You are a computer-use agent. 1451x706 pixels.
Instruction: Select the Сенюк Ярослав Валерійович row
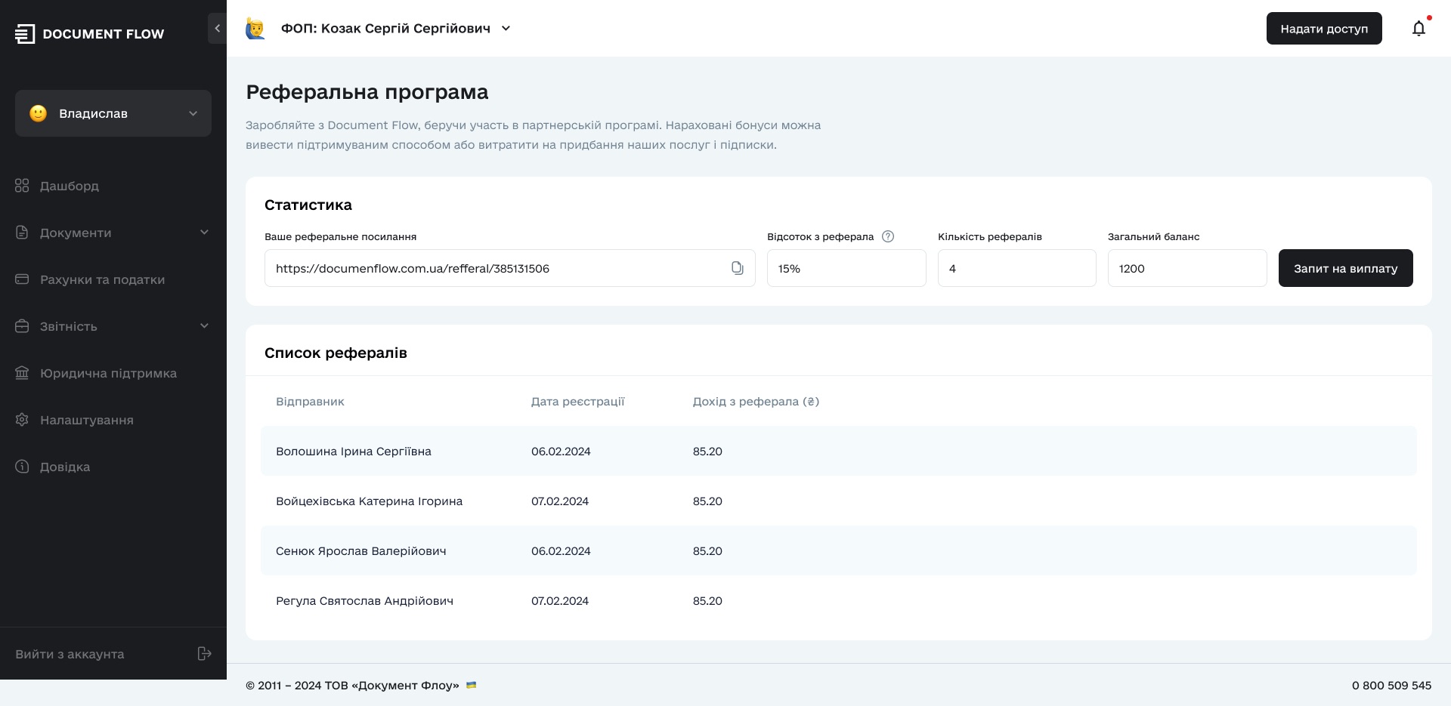[x=839, y=550]
